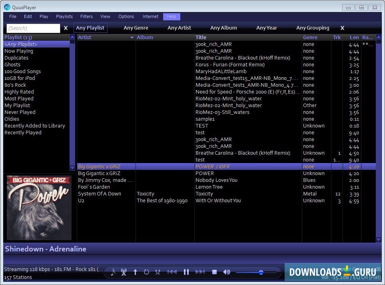The image size is (385, 285).
Task: Click the volume slider handle
Action: pos(261,272)
